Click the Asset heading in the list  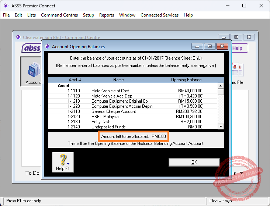point(63,86)
